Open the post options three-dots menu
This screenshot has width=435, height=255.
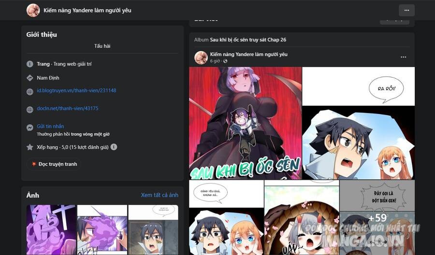click(404, 57)
